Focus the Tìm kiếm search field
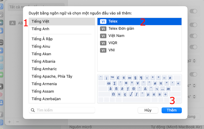204x129 pixels. [62, 110]
